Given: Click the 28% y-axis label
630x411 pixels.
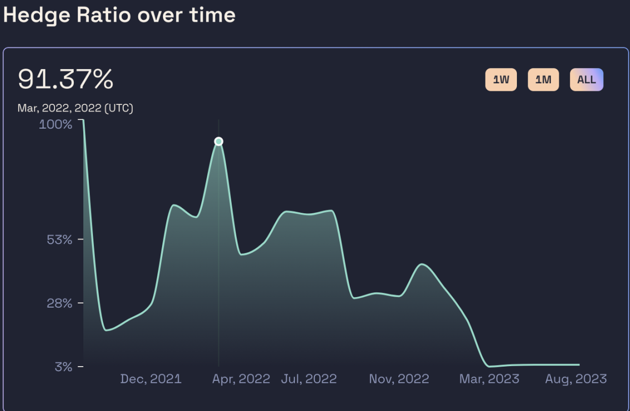Looking at the screenshot, I should click(x=59, y=303).
